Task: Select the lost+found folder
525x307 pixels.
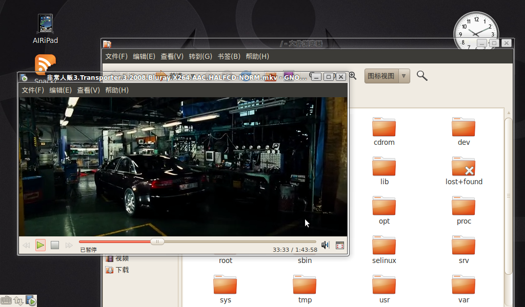Action: (x=463, y=171)
